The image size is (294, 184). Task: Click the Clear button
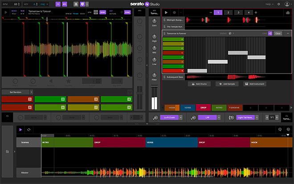[x=278, y=33]
